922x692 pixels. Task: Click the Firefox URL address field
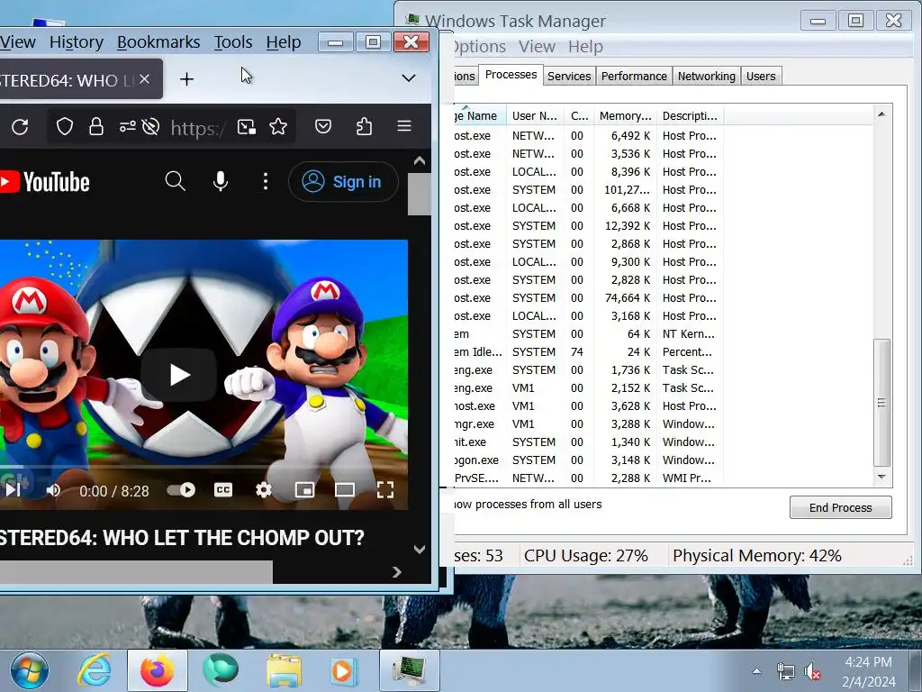[197, 127]
